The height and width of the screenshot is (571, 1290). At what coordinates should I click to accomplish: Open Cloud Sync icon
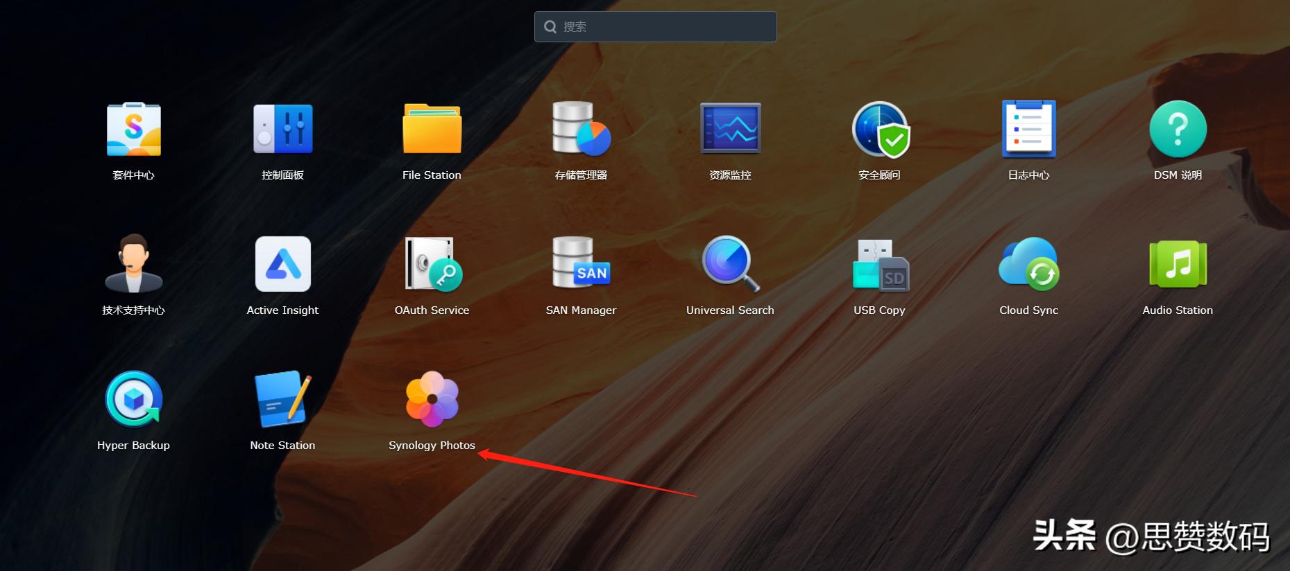[x=1028, y=264]
